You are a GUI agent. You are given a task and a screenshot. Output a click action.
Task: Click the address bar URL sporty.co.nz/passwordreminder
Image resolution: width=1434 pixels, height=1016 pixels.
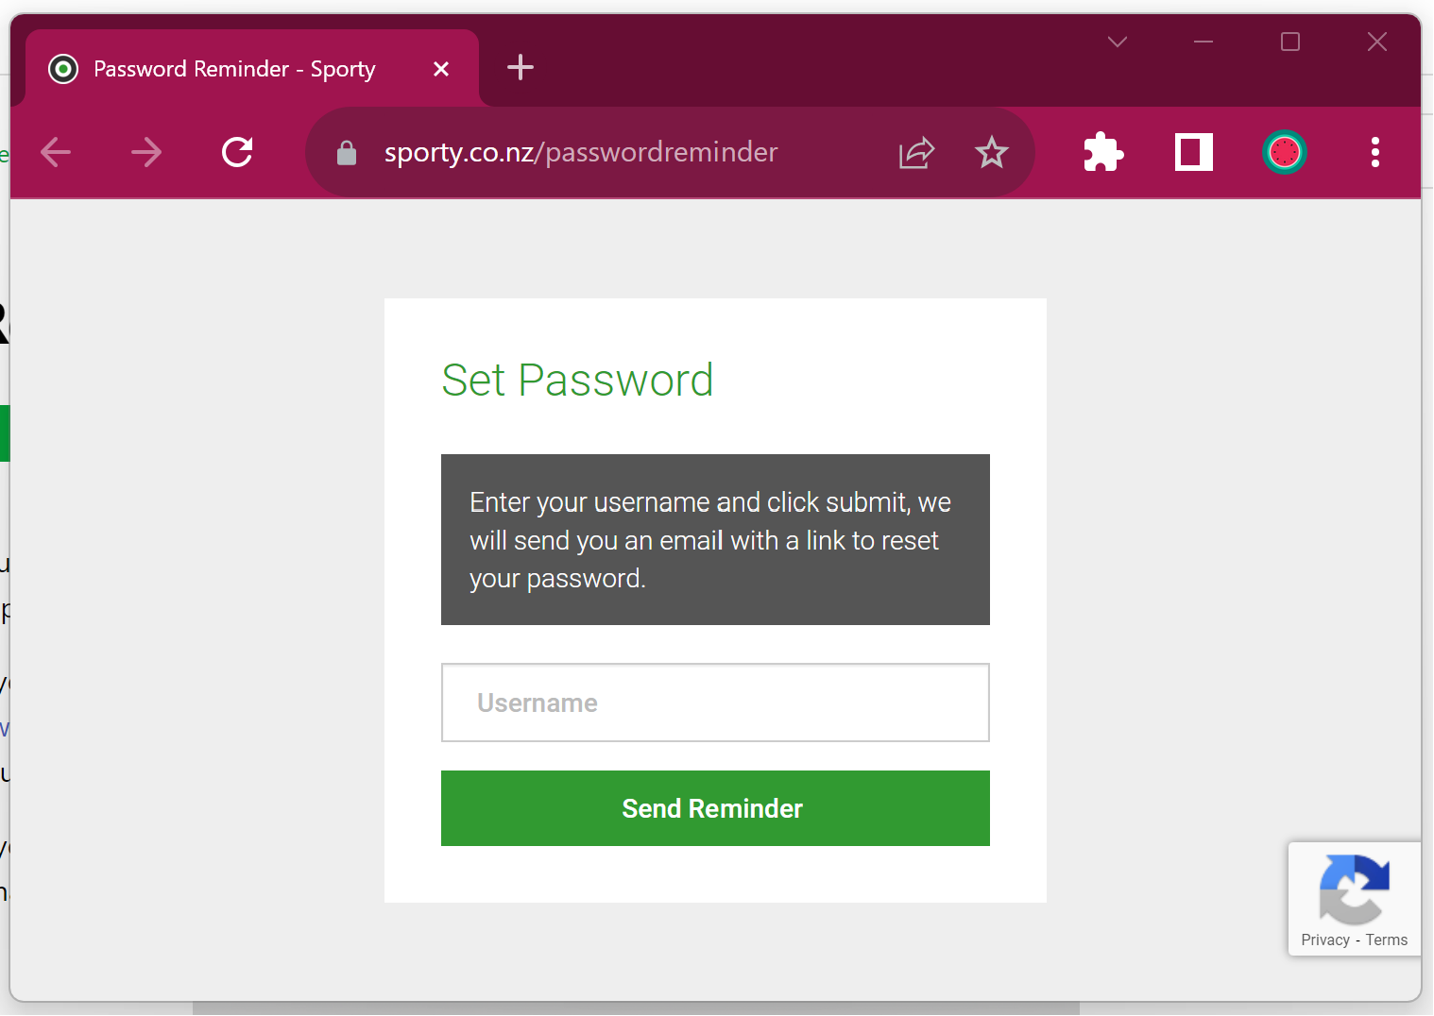(x=580, y=152)
